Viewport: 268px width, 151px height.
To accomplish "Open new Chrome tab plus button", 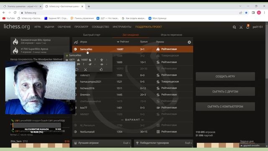I will [x=89, y=7].
